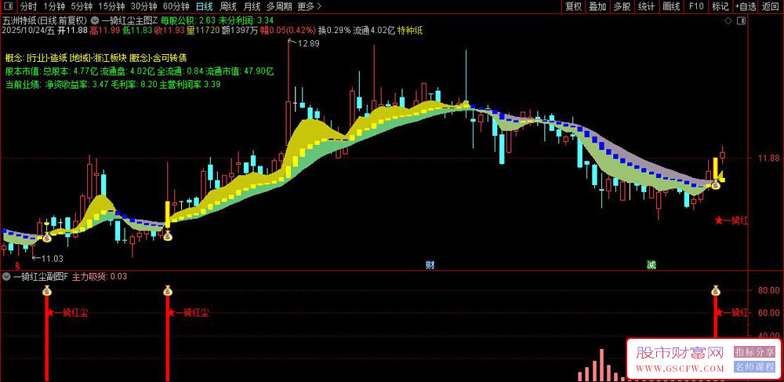The height and width of the screenshot is (382, 784).
Task: Click the red $ marker at the chart bottom
Action: point(18,265)
